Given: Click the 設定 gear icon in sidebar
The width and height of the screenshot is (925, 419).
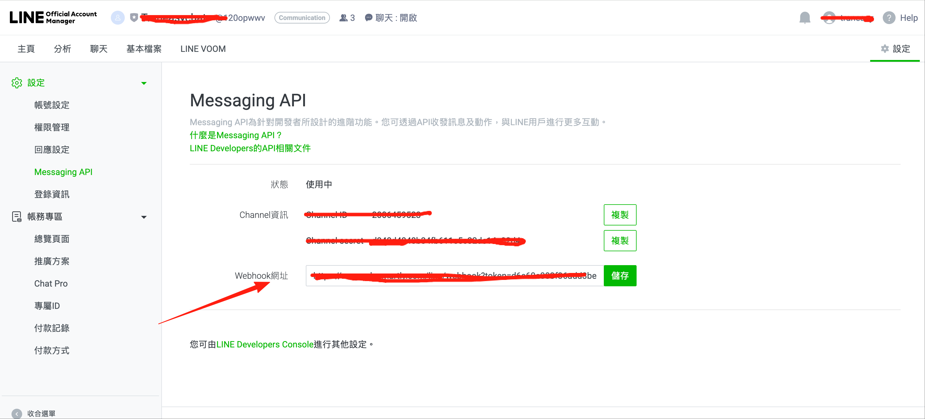Looking at the screenshot, I should tap(17, 83).
